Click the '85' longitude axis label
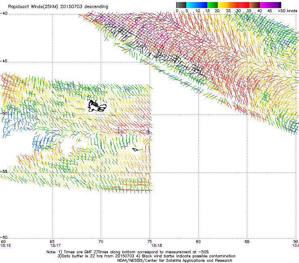 click(x=247, y=242)
